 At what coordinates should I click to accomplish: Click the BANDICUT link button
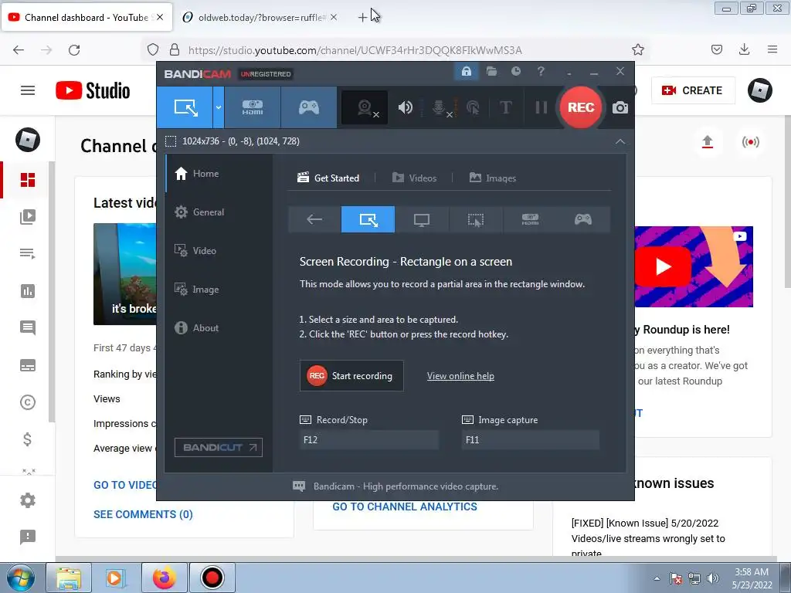(x=219, y=447)
